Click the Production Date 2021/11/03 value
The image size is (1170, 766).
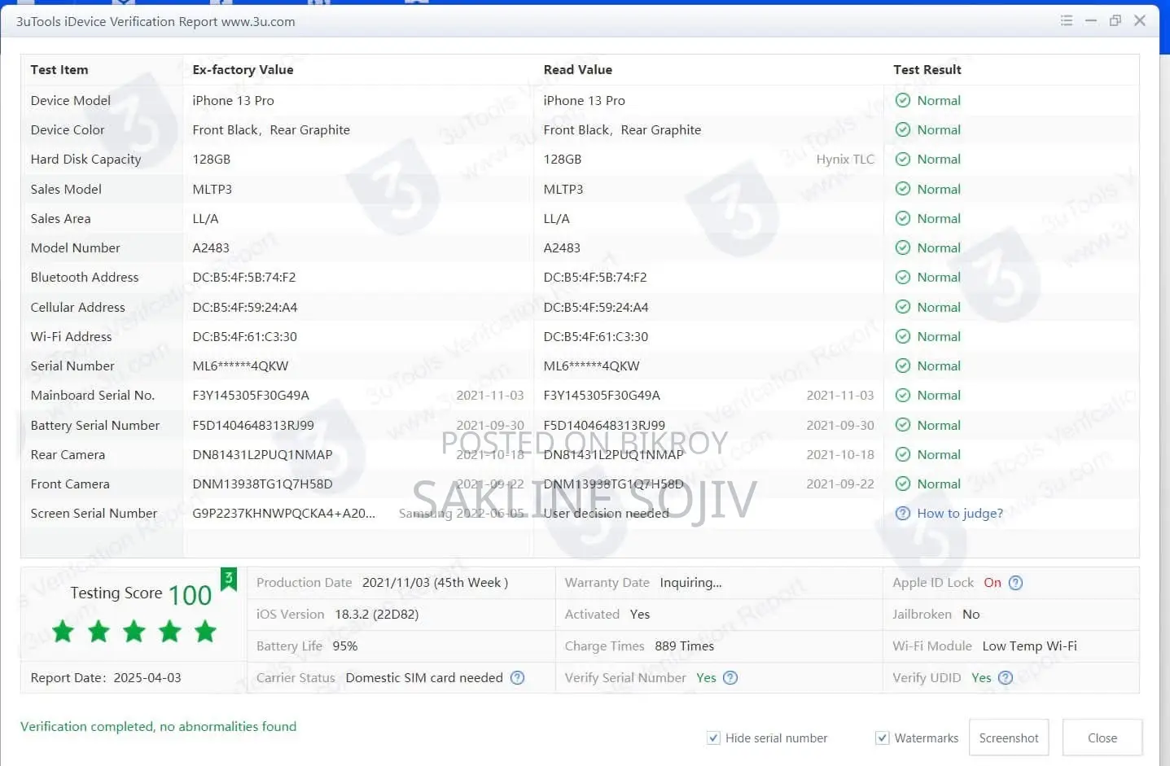click(435, 583)
